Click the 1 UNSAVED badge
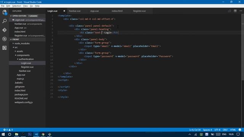The image size is (244, 137). click(33, 16)
